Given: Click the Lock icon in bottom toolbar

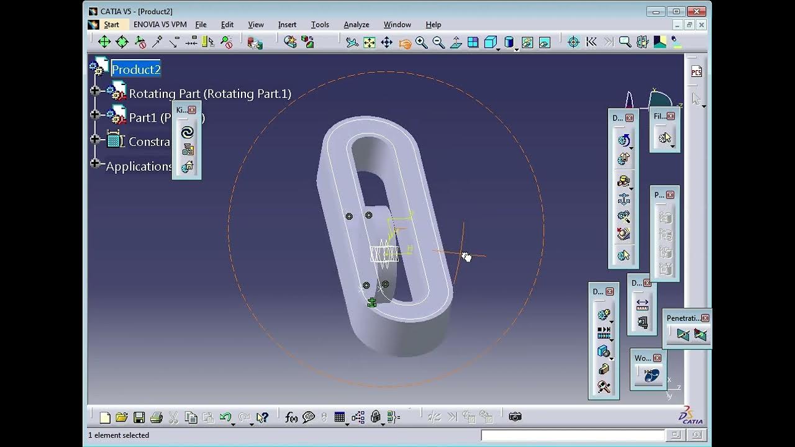Looking at the screenshot, I should pos(375,417).
